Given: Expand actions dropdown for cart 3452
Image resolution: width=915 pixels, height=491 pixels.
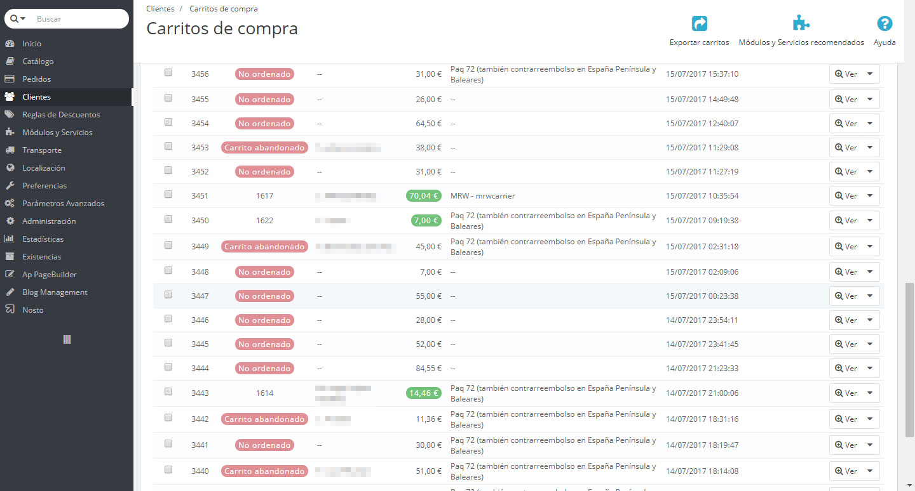Looking at the screenshot, I should [870, 172].
